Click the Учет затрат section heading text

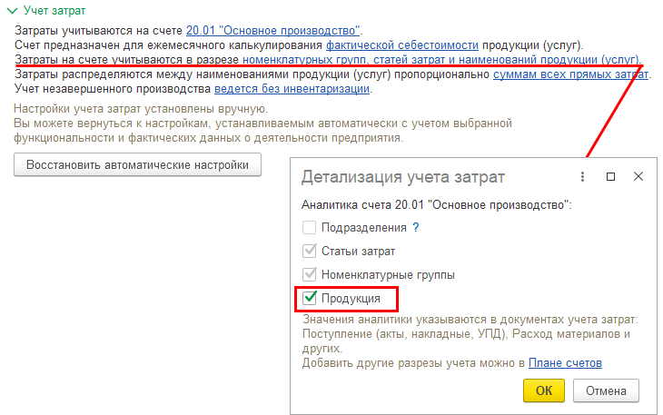[x=54, y=11]
